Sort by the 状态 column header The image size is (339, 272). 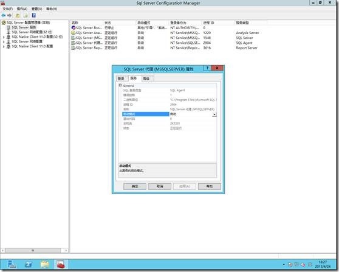pyautogui.click(x=120, y=23)
